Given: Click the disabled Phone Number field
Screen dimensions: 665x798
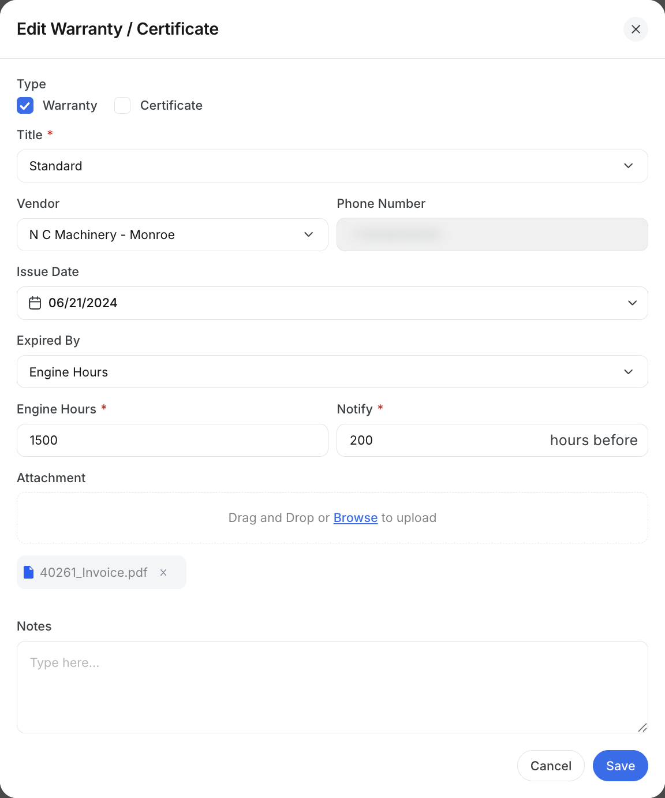Looking at the screenshot, I should click(492, 234).
